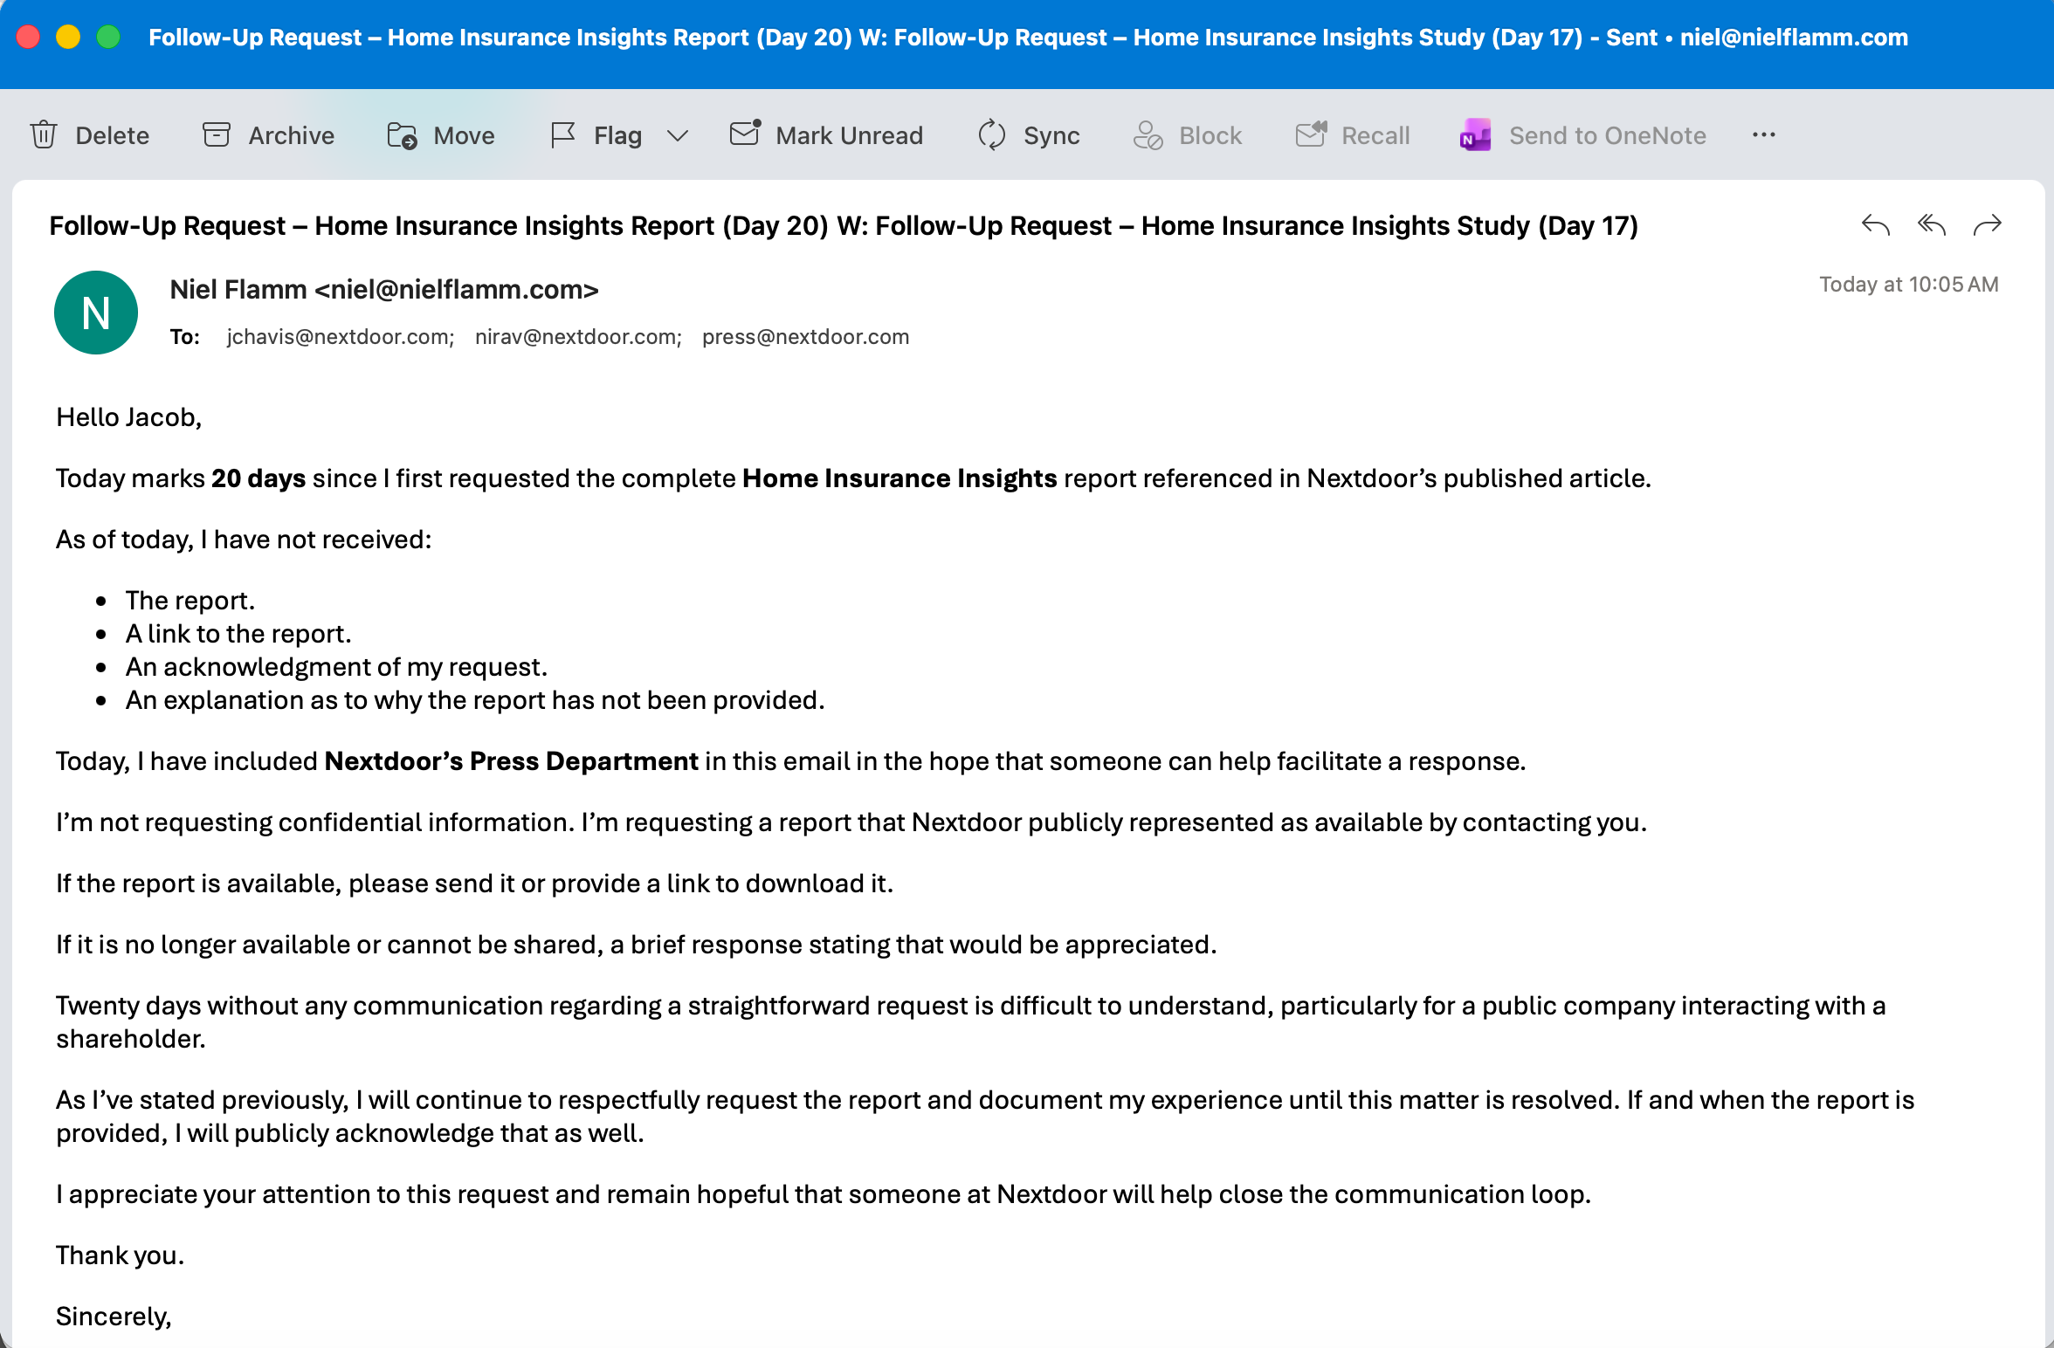Click the sender avatar with letter N
Viewport: 2054px width, 1348px height.
click(96, 313)
